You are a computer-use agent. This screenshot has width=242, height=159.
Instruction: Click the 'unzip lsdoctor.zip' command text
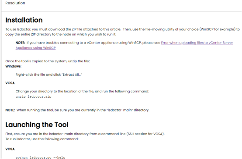click(33, 97)
